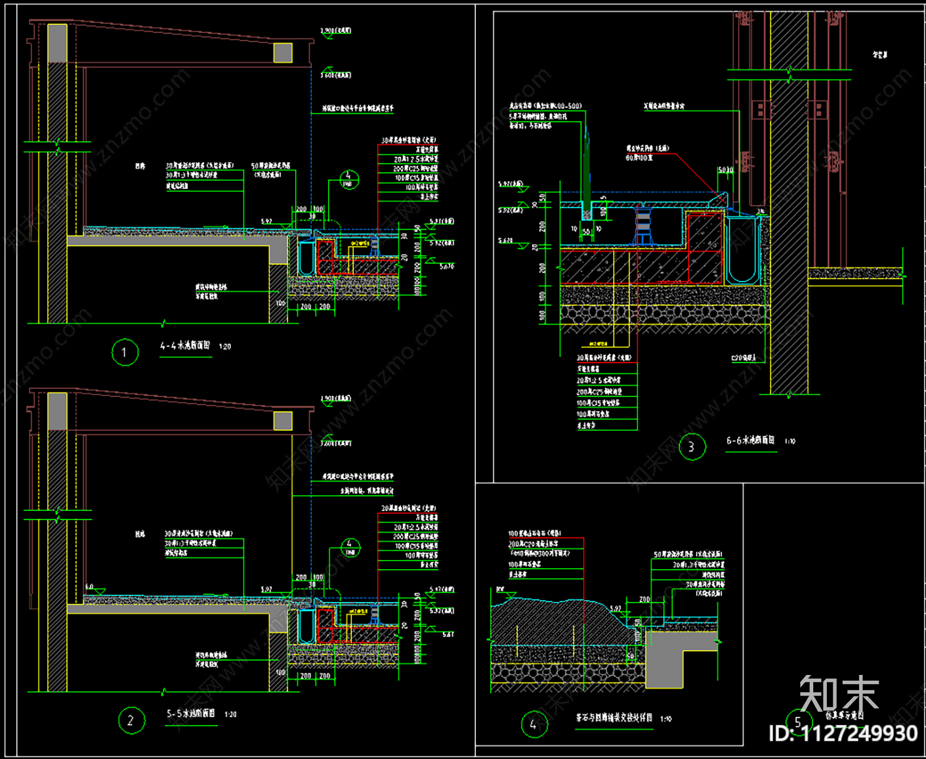The width and height of the screenshot is (926, 759).
Task: Click the detail 4 title text beside circled 4
Action: pyautogui.click(x=614, y=718)
